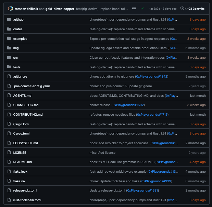Click the green check status icon
This screenshot has width=212, height=207.
[142, 9]
